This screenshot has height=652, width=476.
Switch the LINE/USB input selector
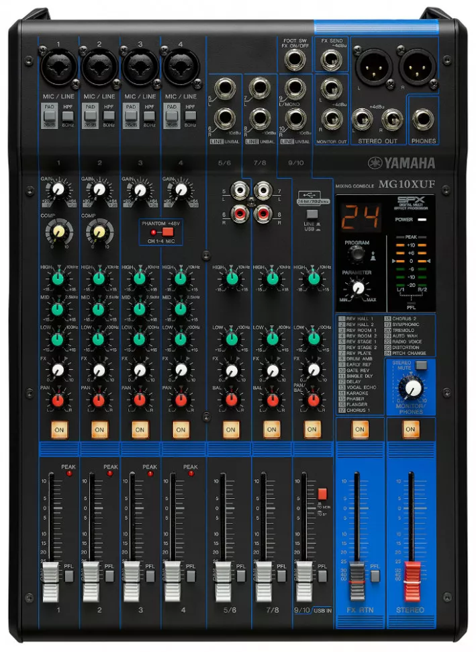[311, 213]
